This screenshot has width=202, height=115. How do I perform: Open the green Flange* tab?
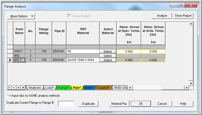click(63, 88)
